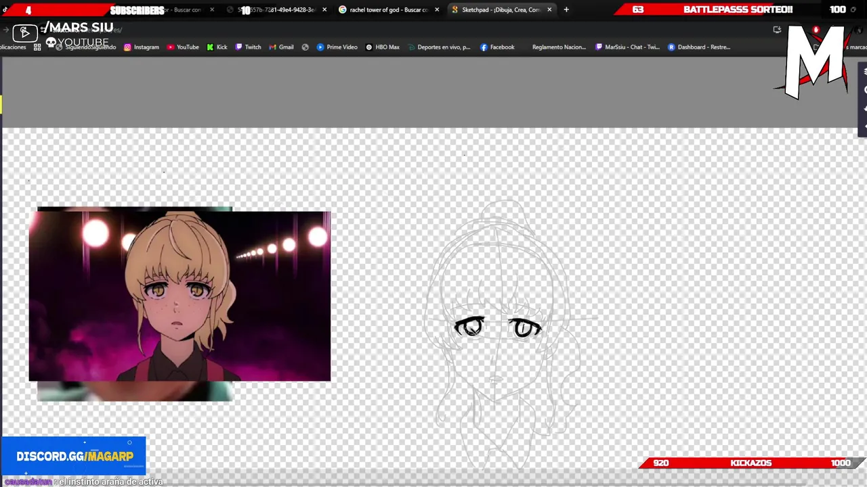Open the Twitch bookmark
The width and height of the screenshot is (867, 487).
pos(248,47)
